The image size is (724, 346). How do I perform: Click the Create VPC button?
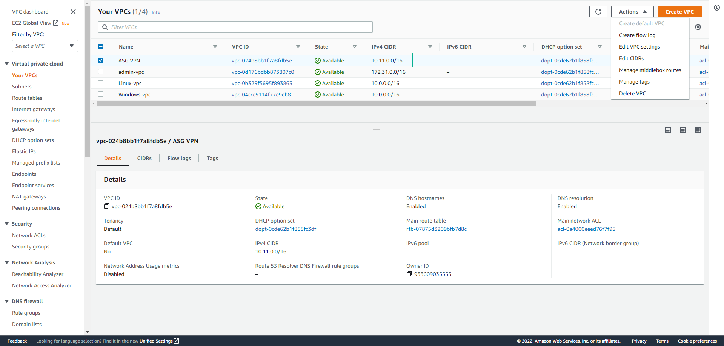pyautogui.click(x=679, y=12)
